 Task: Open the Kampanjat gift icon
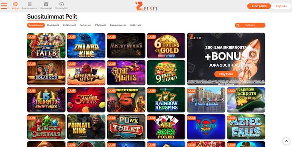click(x=46, y=4)
